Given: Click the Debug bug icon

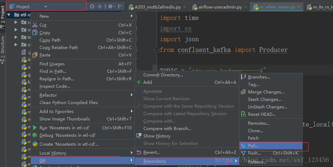Looking at the screenshot, I should 35,135.
